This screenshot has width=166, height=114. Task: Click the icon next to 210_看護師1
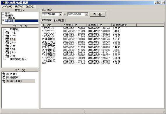coord(3,78)
